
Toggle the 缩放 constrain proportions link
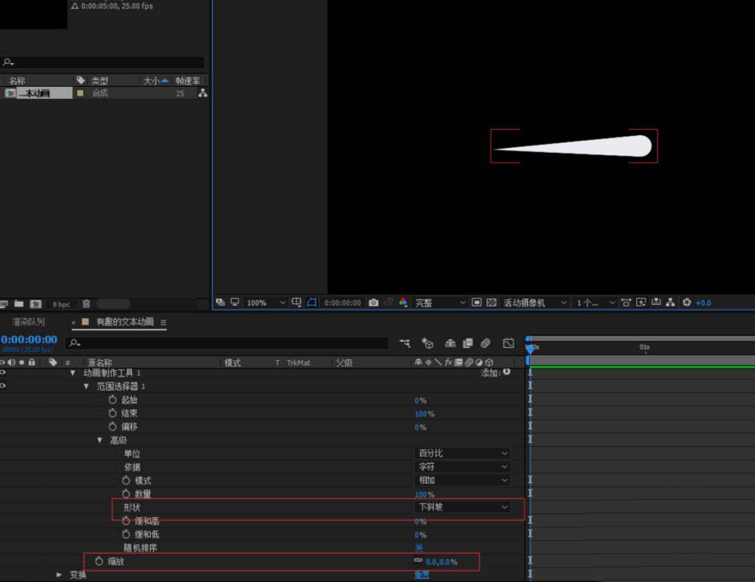coord(418,561)
